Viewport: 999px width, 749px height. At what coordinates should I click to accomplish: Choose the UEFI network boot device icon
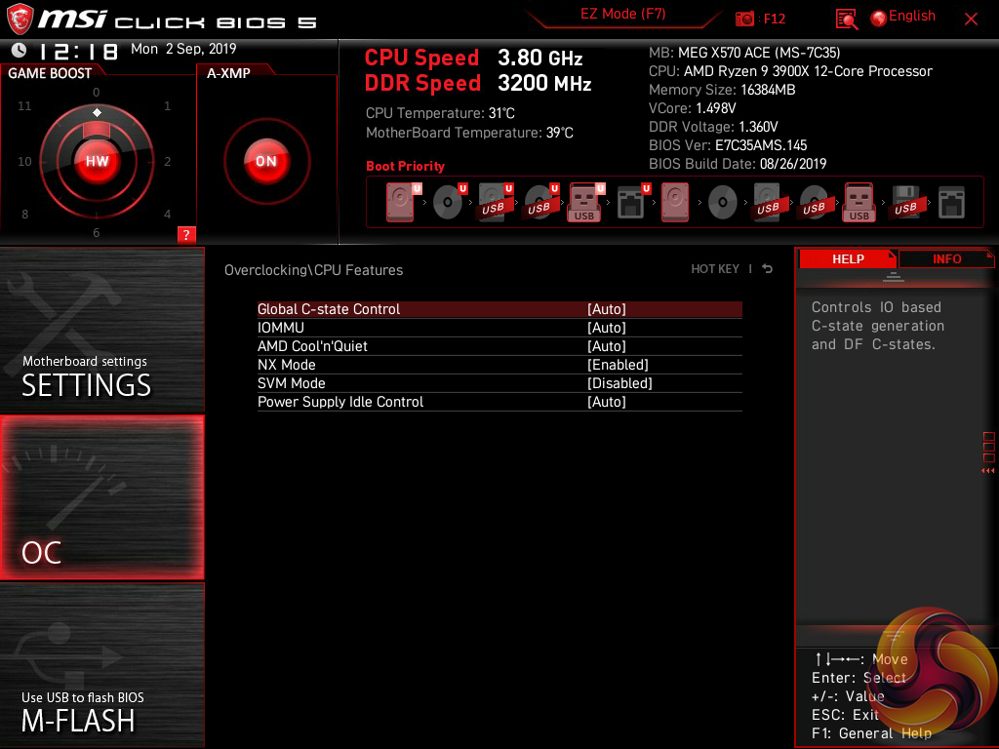click(x=632, y=203)
